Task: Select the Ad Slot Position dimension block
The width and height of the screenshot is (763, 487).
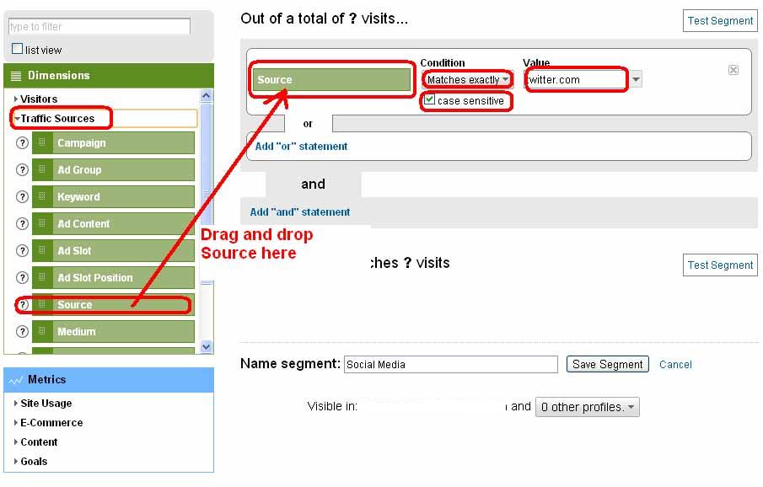Action: 113,278
